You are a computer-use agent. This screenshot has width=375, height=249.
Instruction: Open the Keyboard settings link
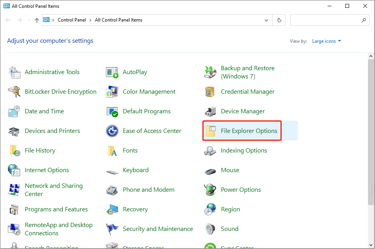(x=136, y=170)
